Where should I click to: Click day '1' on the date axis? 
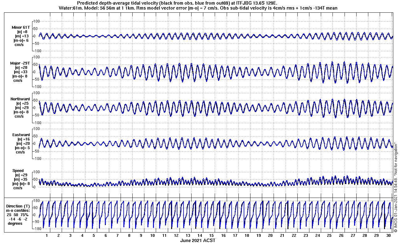pos(47,236)
